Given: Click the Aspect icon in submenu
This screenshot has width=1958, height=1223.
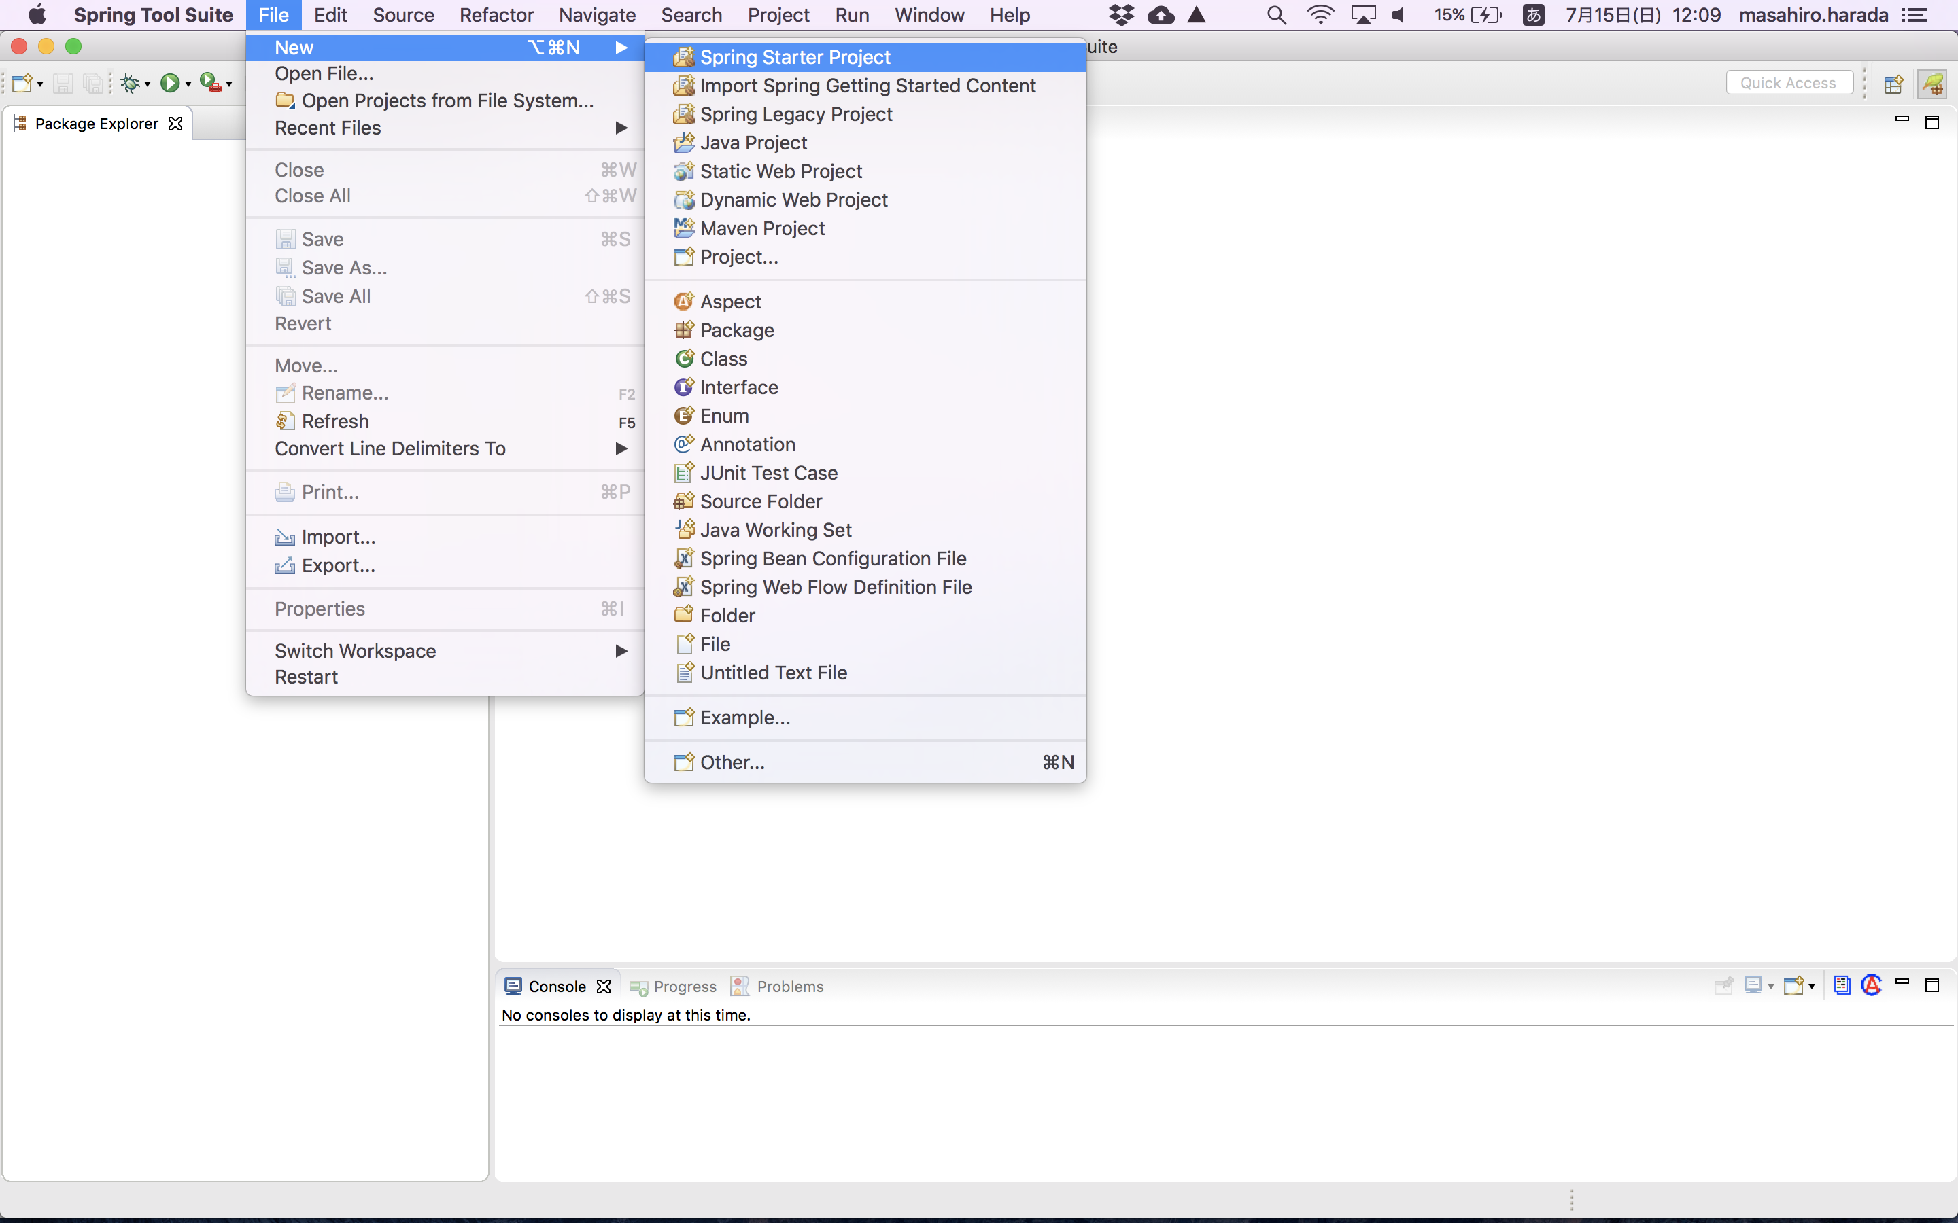Looking at the screenshot, I should click(x=684, y=302).
